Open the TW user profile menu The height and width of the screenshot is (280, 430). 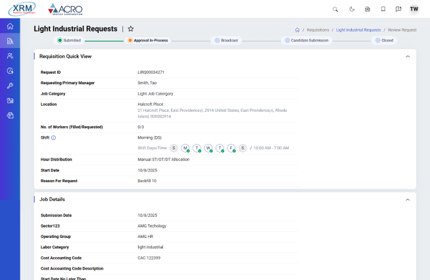pyautogui.click(x=414, y=9)
